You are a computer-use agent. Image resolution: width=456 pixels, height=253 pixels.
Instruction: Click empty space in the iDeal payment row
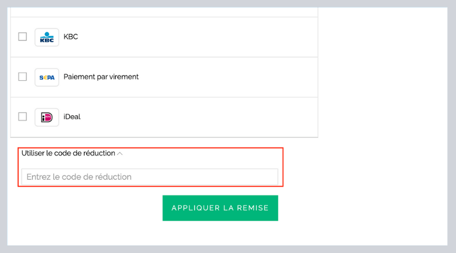point(198,117)
